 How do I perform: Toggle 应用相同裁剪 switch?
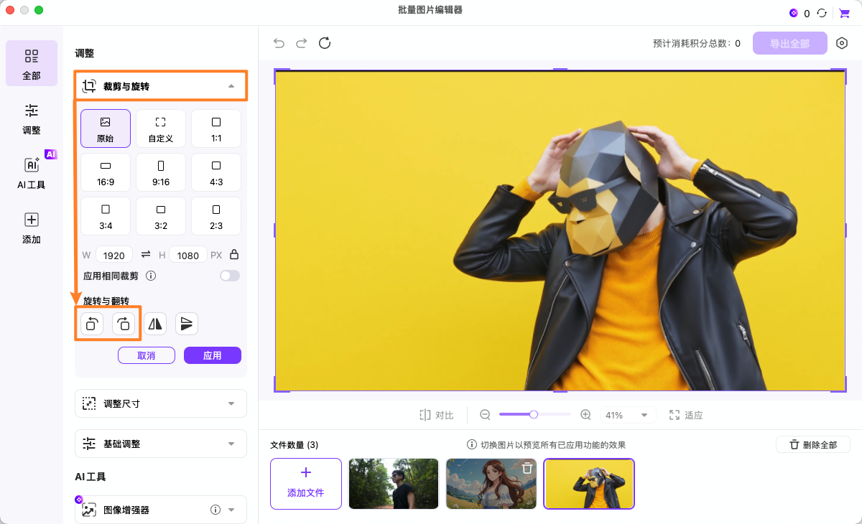[230, 276]
